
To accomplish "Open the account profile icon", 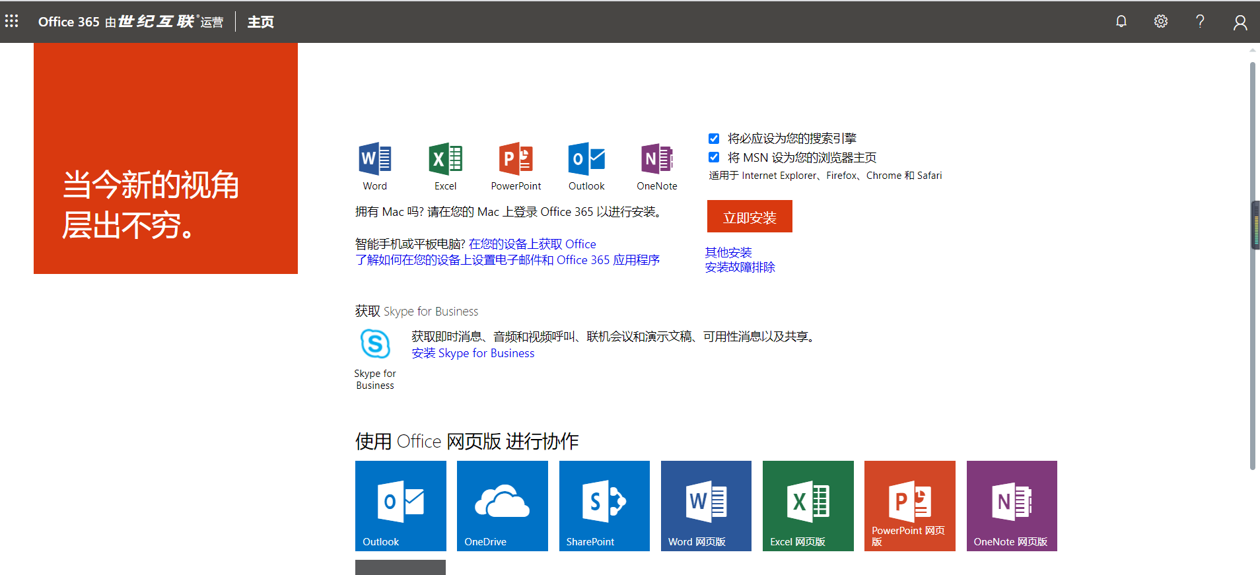I will tap(1240, 22).
